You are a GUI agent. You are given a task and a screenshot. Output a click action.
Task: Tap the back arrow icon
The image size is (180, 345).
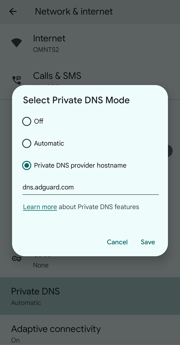pyautogui.click(x=13, y=12)
